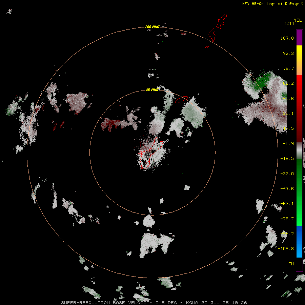
Task: Click the NEXLAB-College of DuPage credit text
Action: [x=273, y=4]
